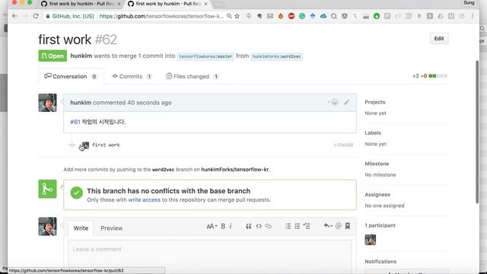487x274 pixels.
Task: Insert a quote in the comment editor
Action: click(249, 226)
